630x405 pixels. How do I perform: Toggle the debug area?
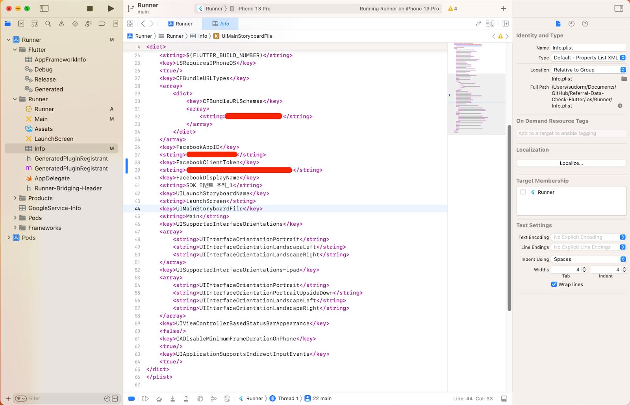pos(504,399)
